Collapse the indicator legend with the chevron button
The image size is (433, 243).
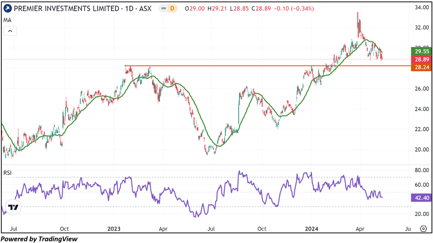tap(10, 31)
